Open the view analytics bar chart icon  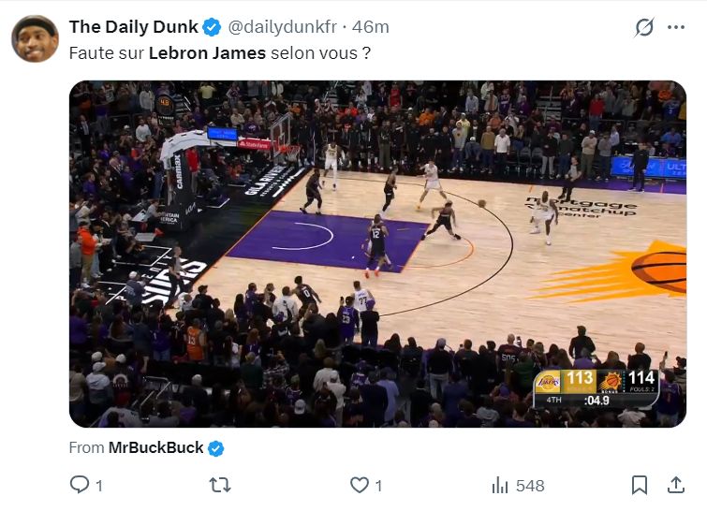(499, 485)
